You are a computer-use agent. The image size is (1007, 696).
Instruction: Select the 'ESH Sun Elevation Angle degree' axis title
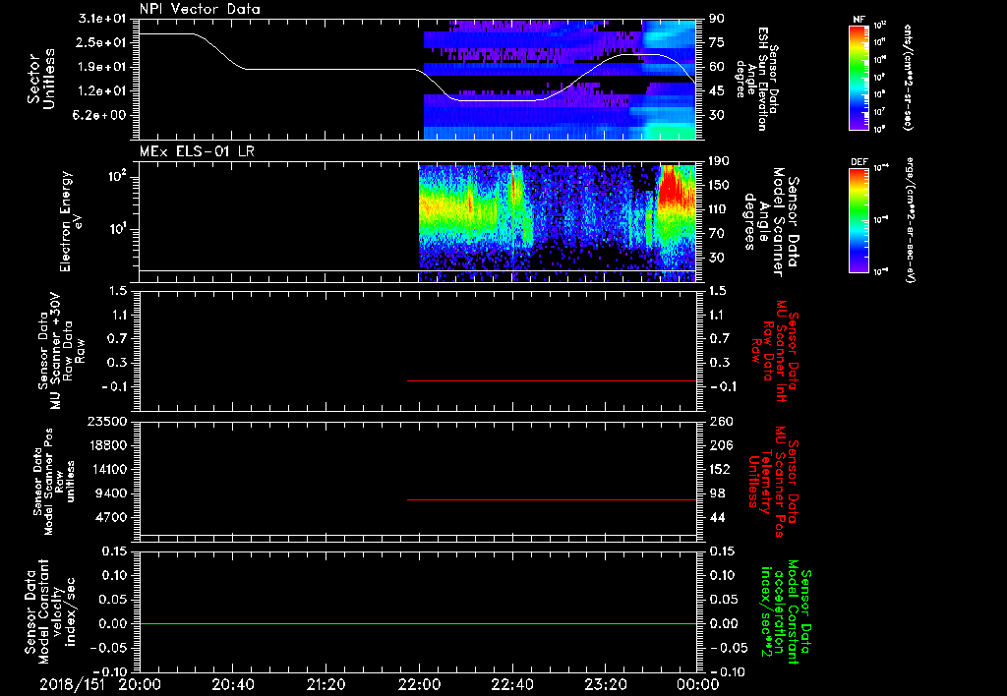[x=756, y=79]
